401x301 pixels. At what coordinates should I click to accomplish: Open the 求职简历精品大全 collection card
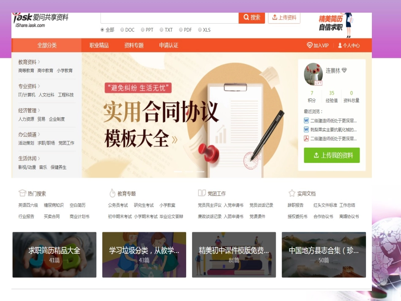(x=54, y=255)
